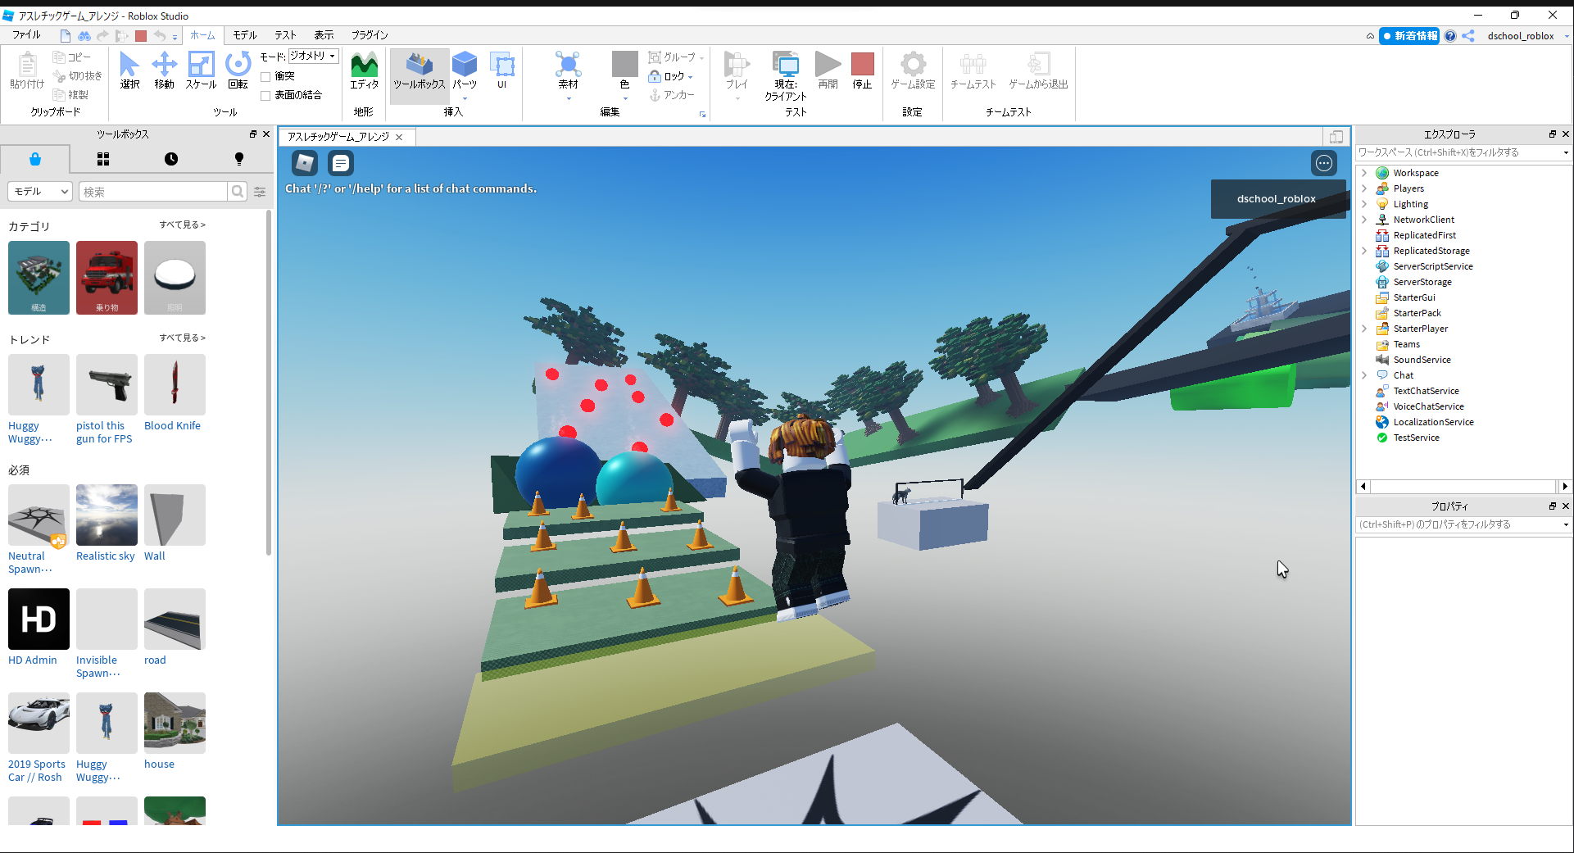Viewport: 1574px width, 853px height.
Task: Select the Rotate (回転) tool
Action: [238, 70]
